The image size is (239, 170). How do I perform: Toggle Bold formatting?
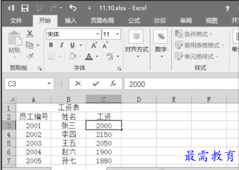click(x=51, y=45)
